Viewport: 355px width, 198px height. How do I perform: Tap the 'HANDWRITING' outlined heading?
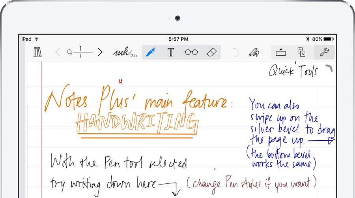pos(137,123)
